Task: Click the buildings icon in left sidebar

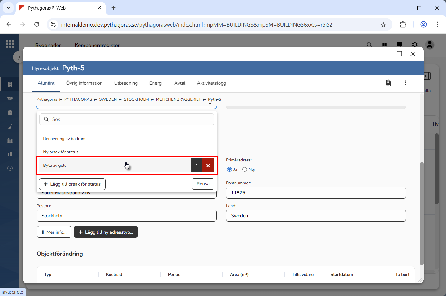Action: (x=10, y=140)
